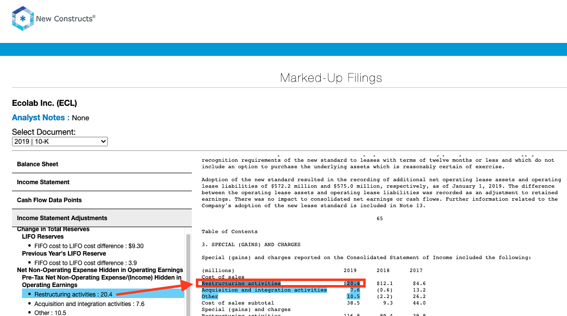
Task: Expand the Balance Sheet section
Action: pos(102,164)
